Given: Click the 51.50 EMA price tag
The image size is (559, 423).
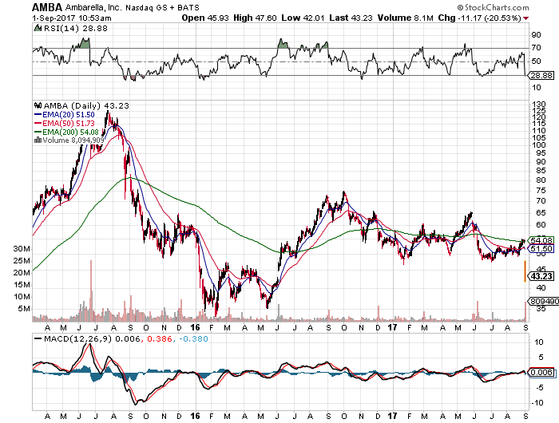Looking at the screenshot, I should click(x=541, y=249).
